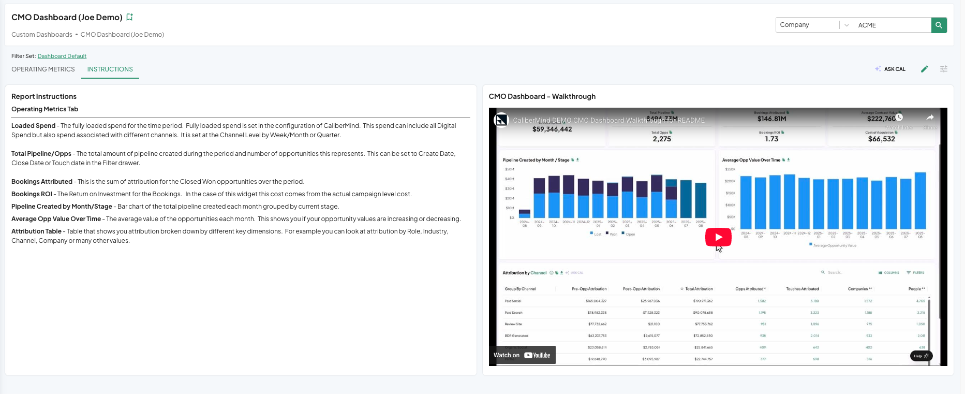
Task: Click the green search magnifier button
Action: point(939,25)
